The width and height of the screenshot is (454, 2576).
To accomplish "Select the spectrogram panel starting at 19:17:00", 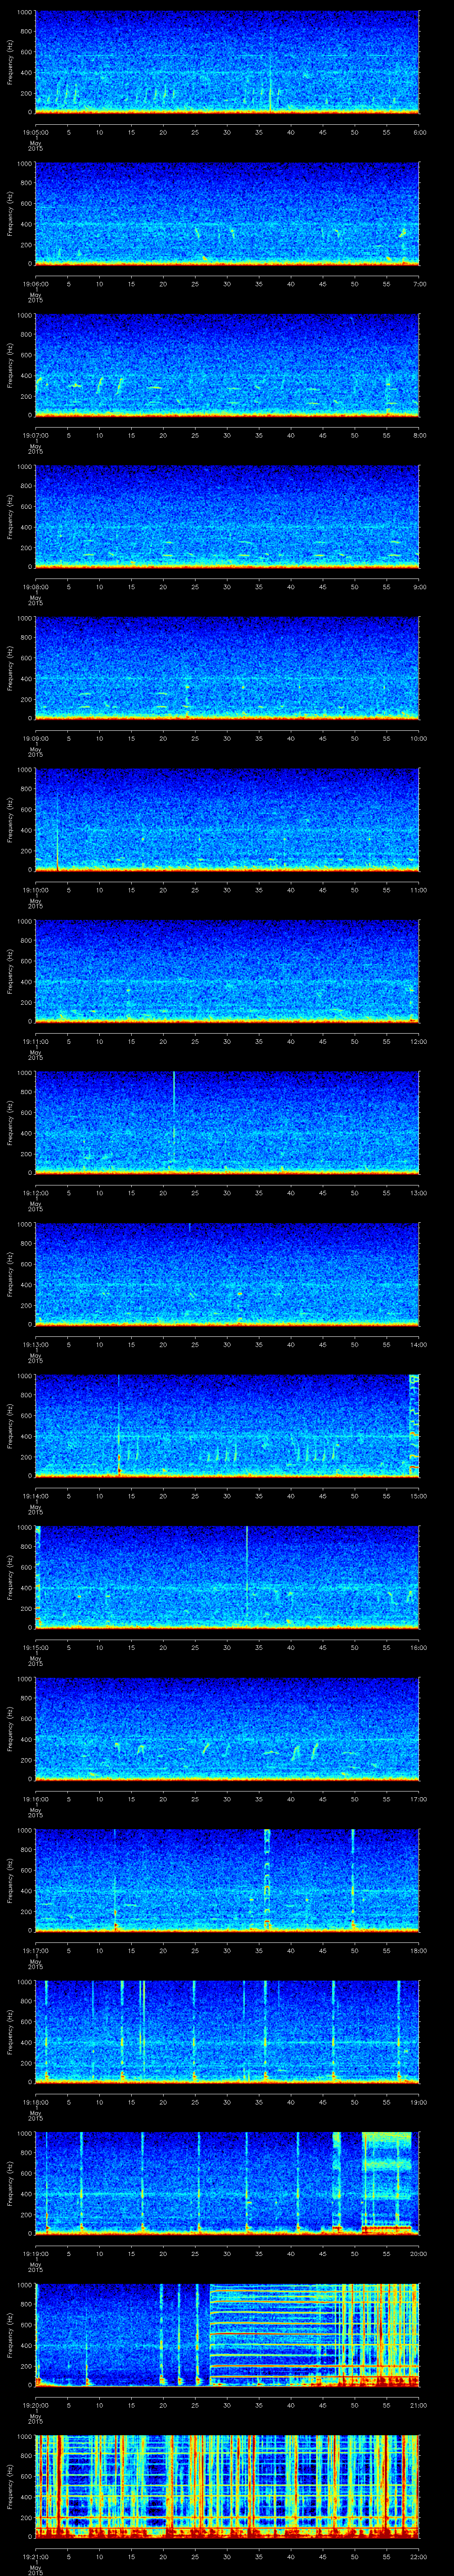I will (x=227, y=1880).
